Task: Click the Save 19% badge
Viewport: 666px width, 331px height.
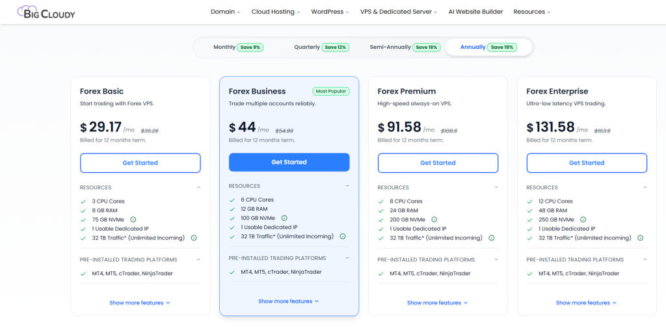Action: pyautogui.click(x=502, y=47)
